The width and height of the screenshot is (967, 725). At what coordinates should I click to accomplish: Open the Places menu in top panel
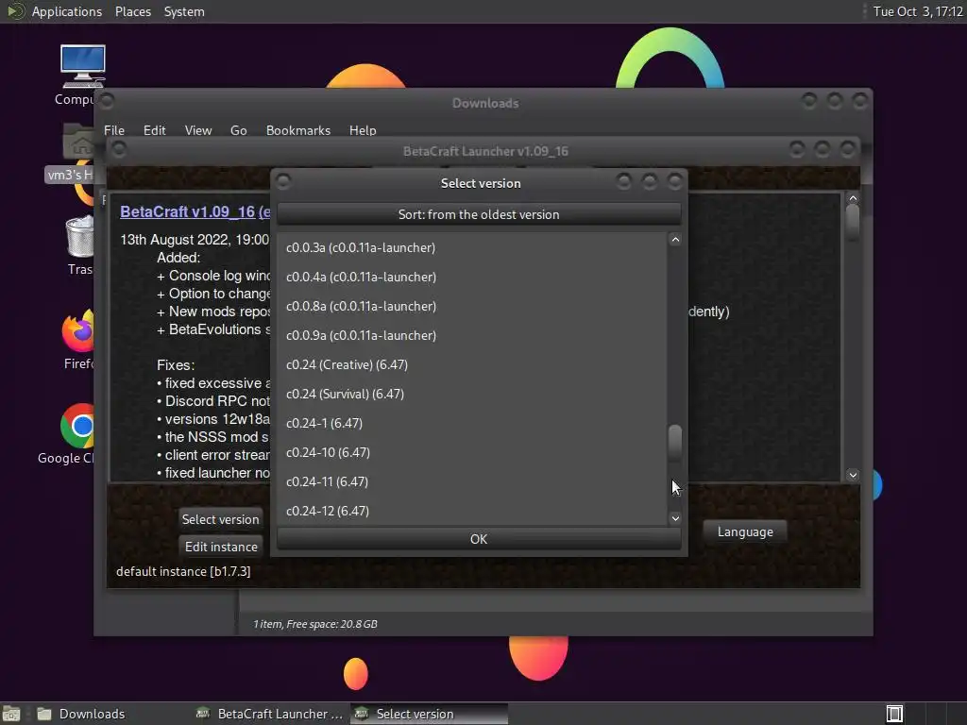tap(133, 11)
